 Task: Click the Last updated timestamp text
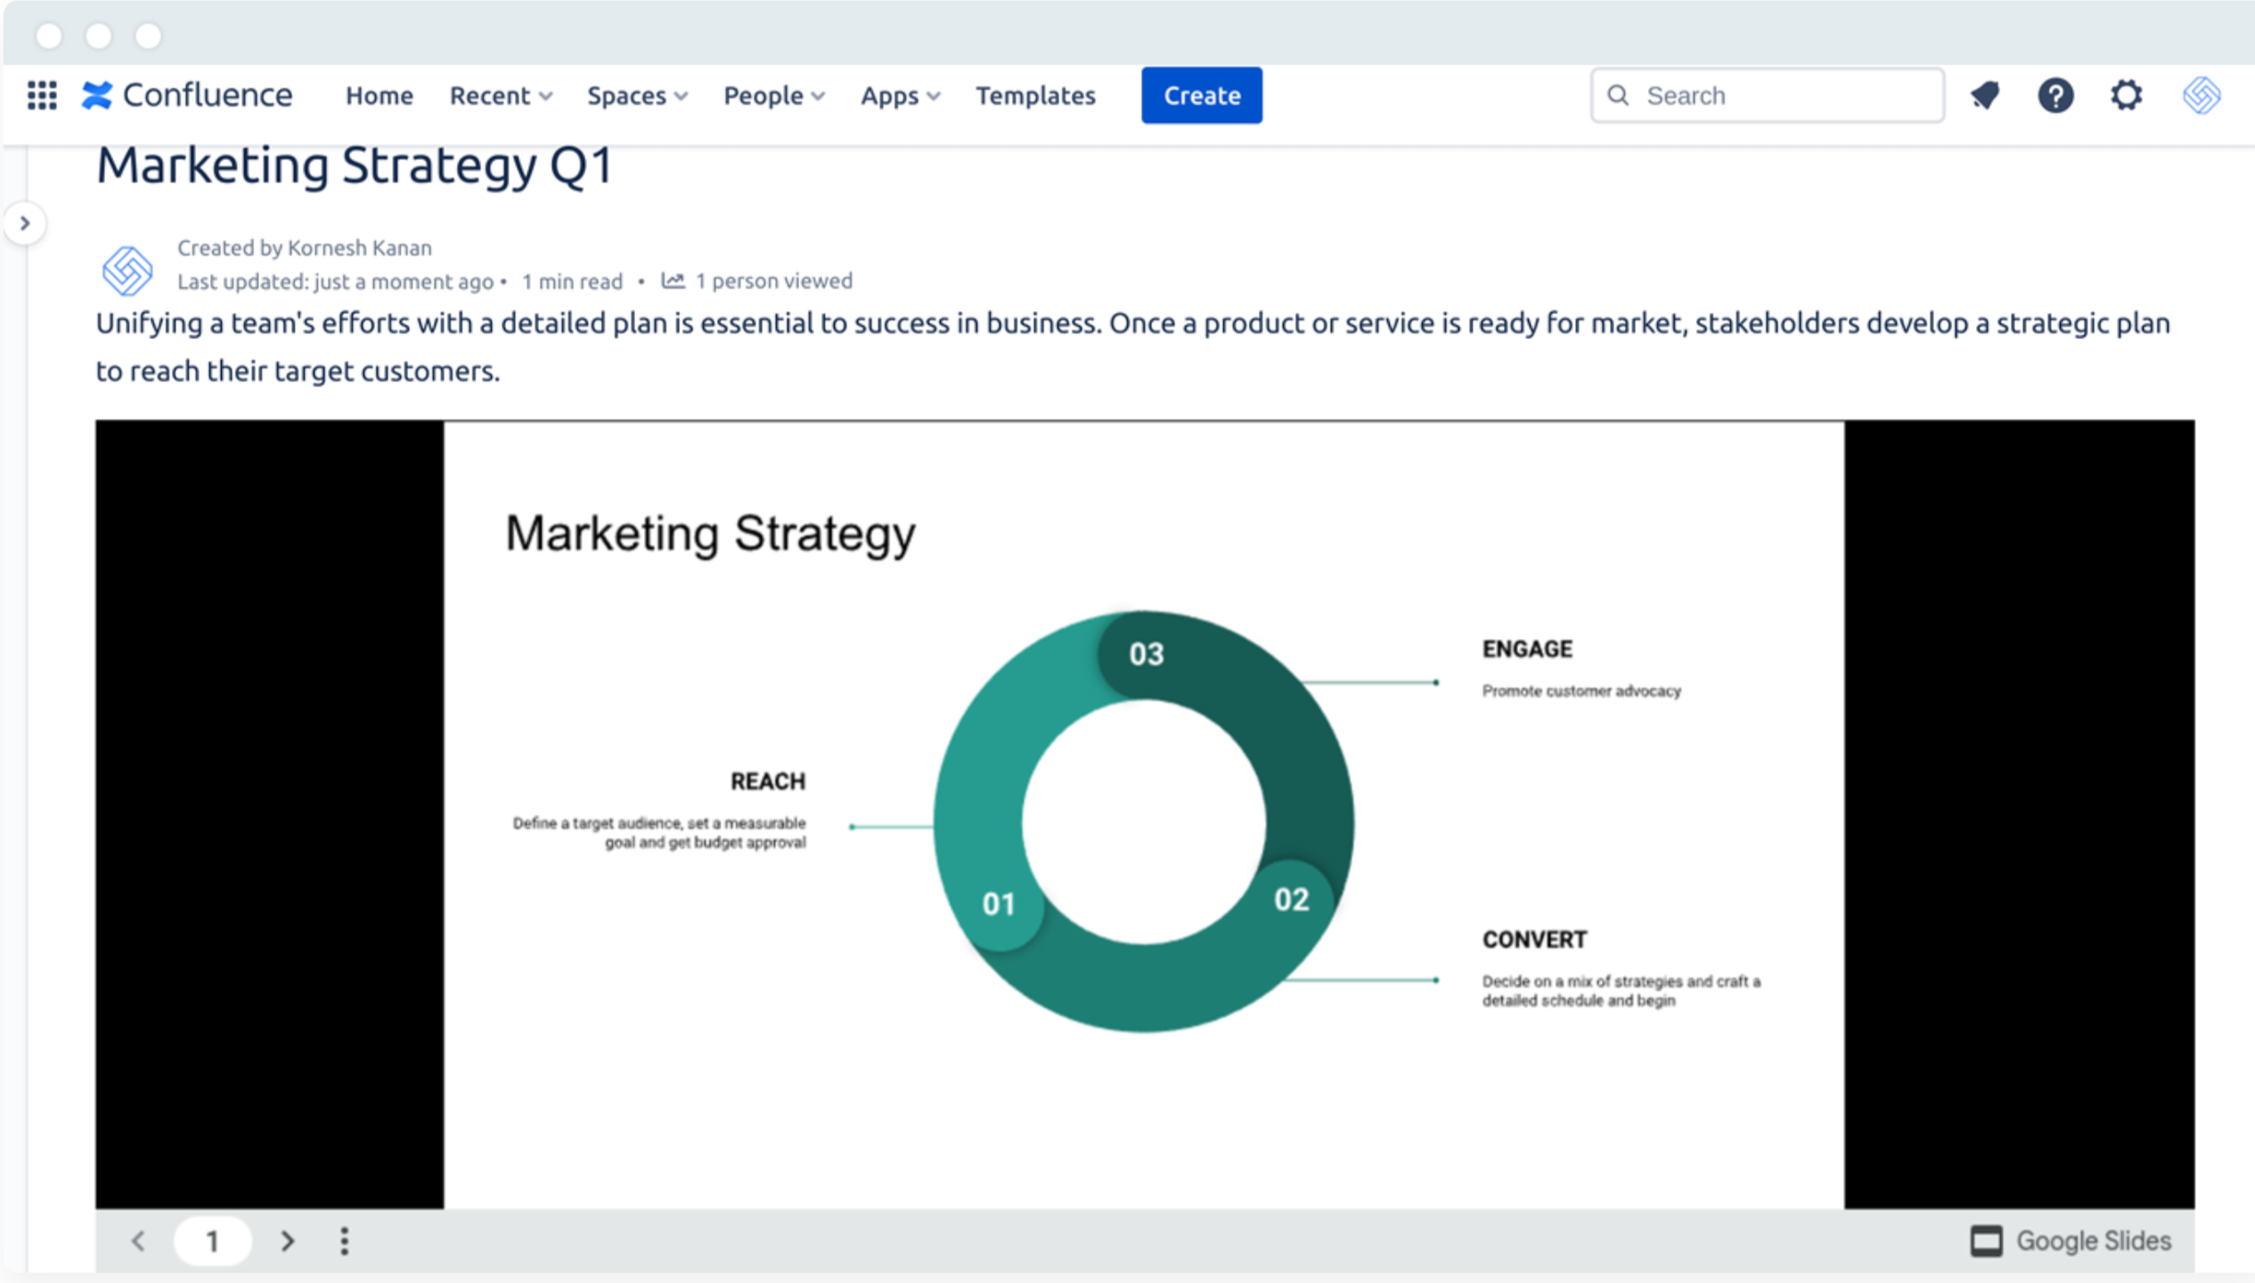[335, 282]
